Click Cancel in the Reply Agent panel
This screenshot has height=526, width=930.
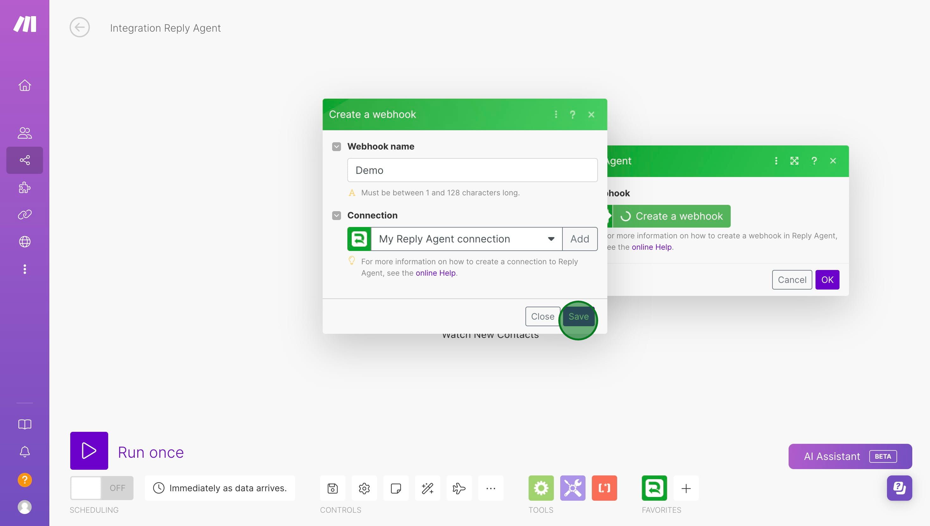coord(792,280)
